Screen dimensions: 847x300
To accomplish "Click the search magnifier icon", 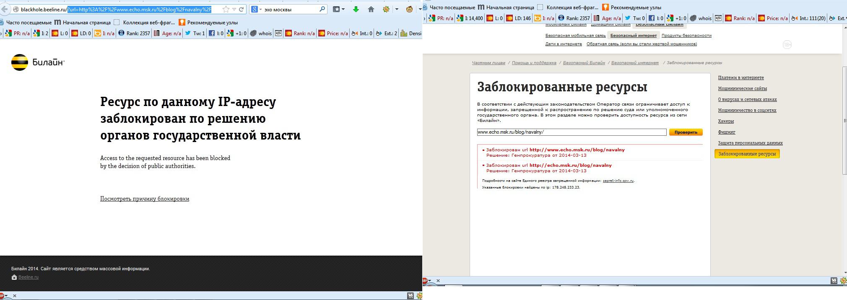I will point(322,9).
